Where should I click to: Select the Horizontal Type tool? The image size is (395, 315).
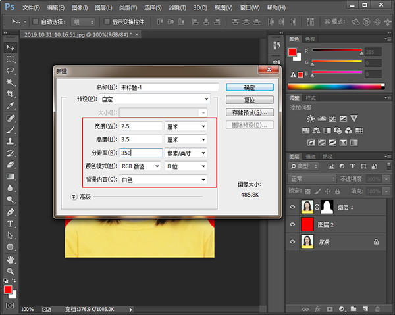(x=11, y=224)
